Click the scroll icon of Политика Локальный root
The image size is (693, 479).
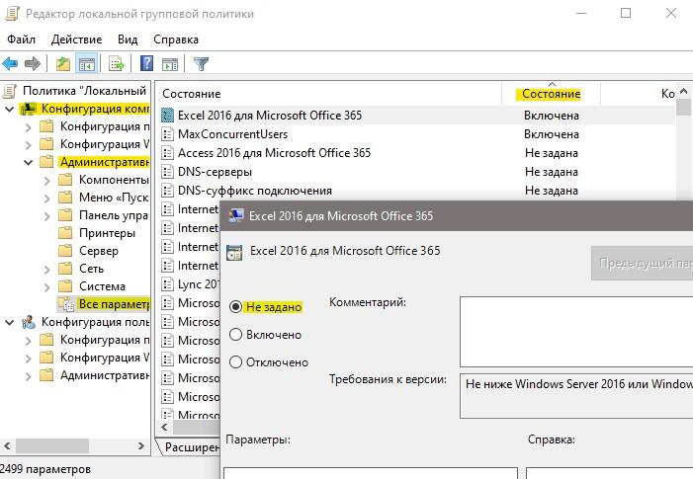coord(10,91)
